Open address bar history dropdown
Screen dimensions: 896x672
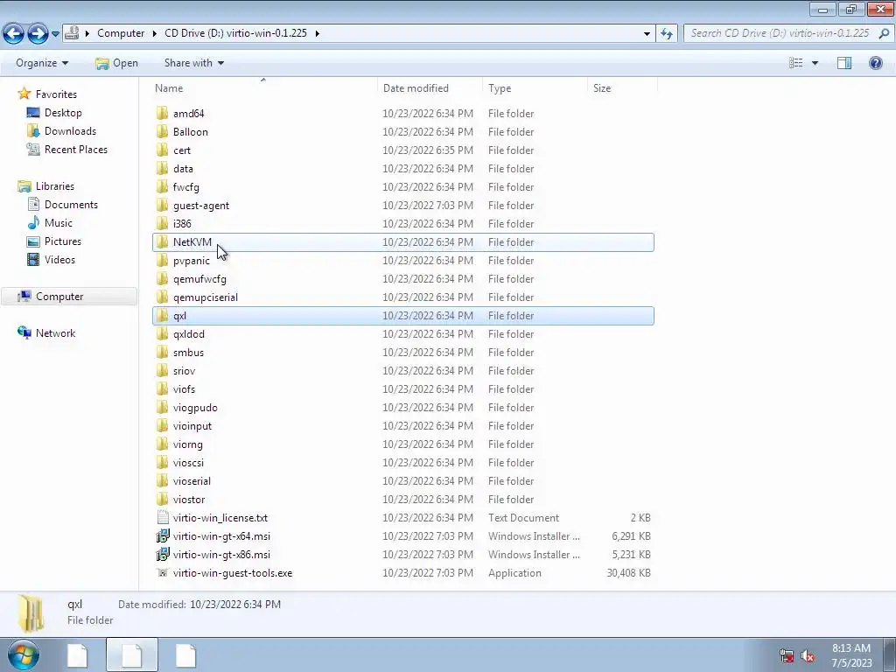coord(647,34)
